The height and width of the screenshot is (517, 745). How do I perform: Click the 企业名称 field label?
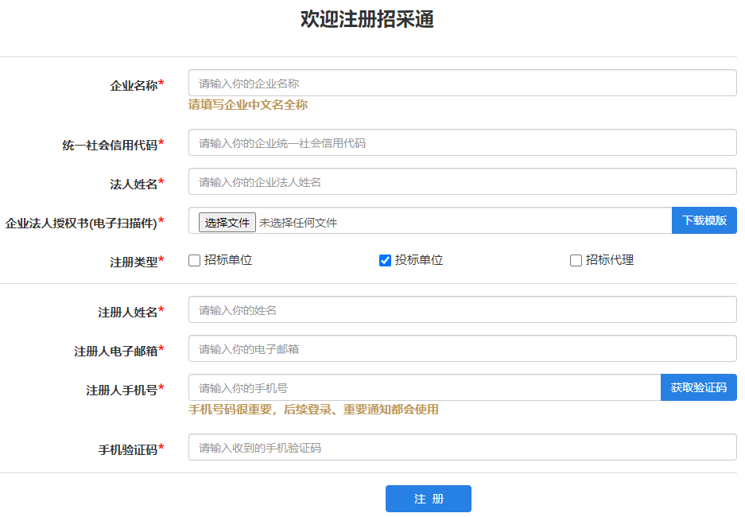(x=134, y=85)
